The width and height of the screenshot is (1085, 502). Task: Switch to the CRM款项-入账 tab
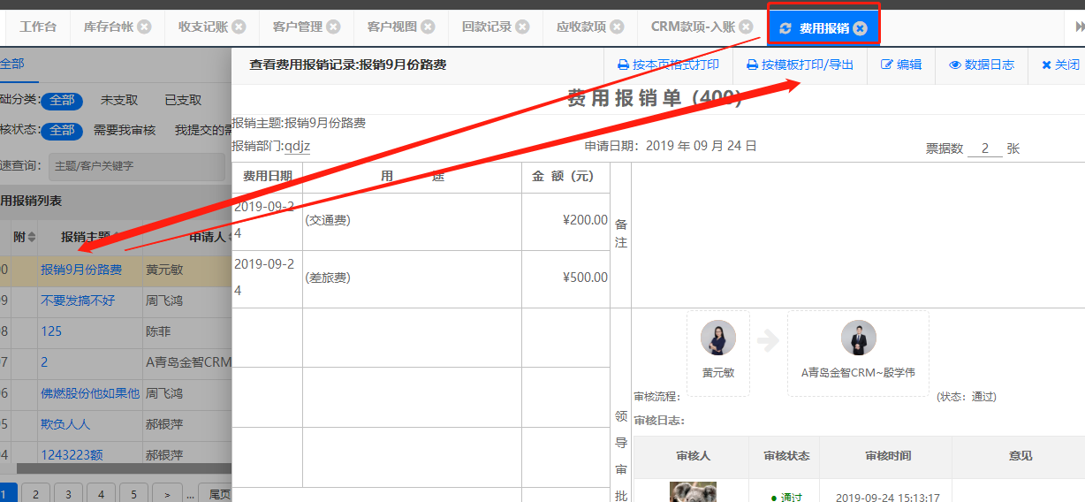tap(693, 27)
